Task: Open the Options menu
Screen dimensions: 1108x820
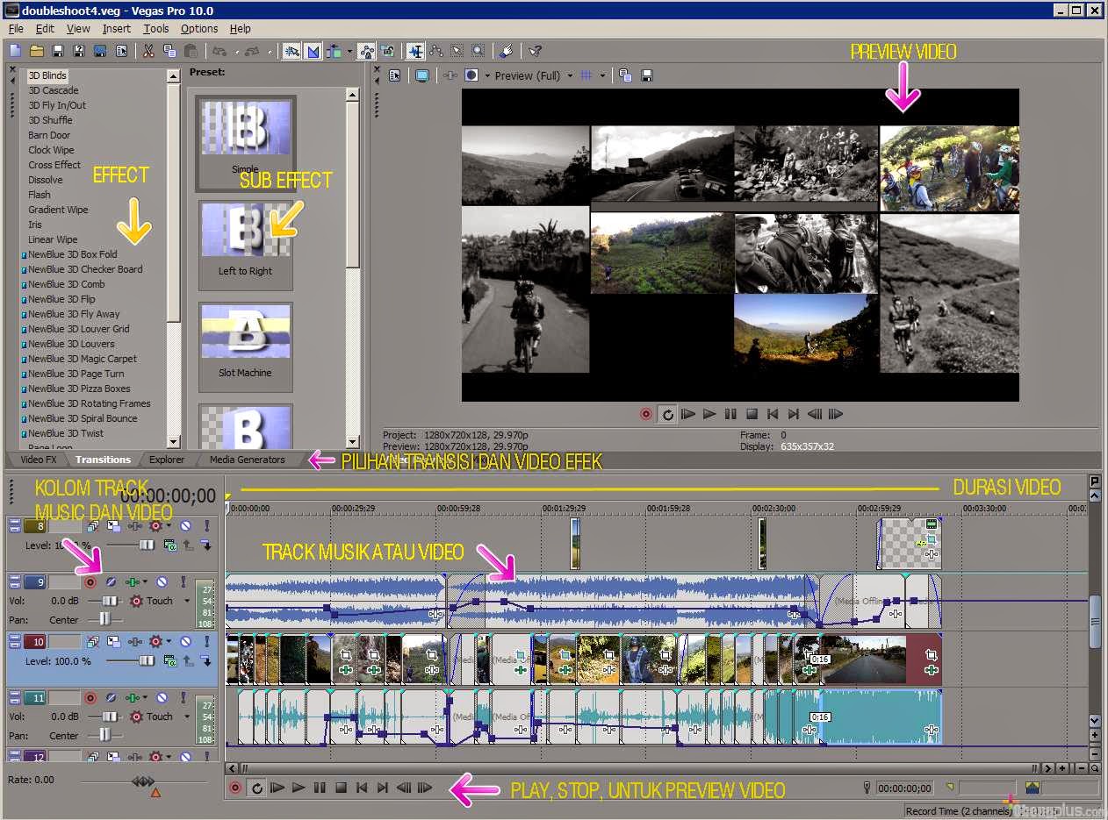Action: [199, 28]
